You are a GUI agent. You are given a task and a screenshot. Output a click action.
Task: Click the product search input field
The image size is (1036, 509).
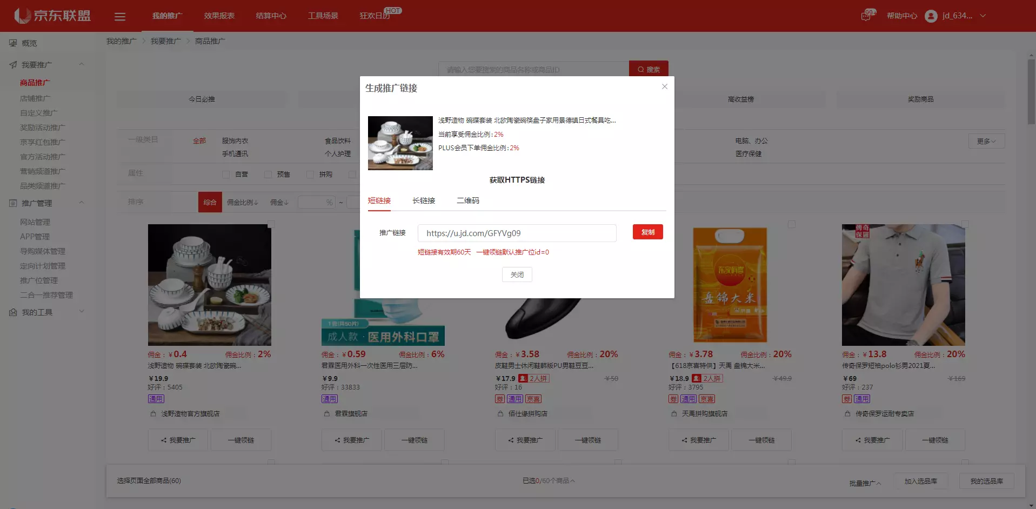click(x=533, y=69)
